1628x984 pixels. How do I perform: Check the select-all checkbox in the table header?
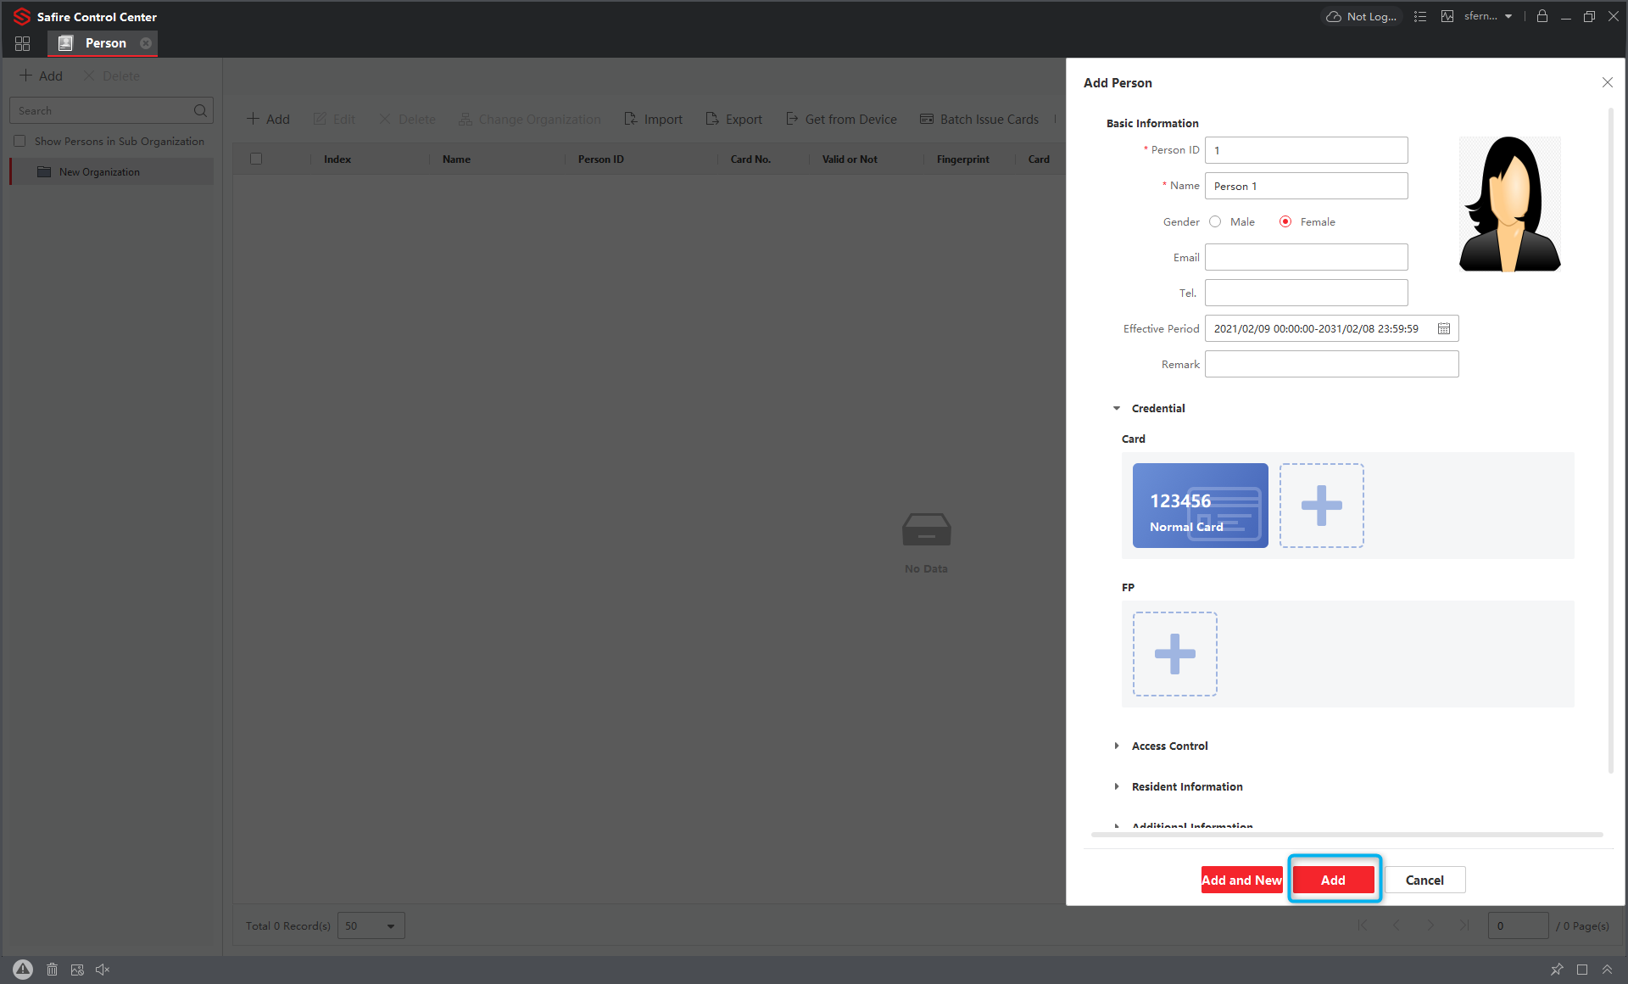[x=256, y=159]
